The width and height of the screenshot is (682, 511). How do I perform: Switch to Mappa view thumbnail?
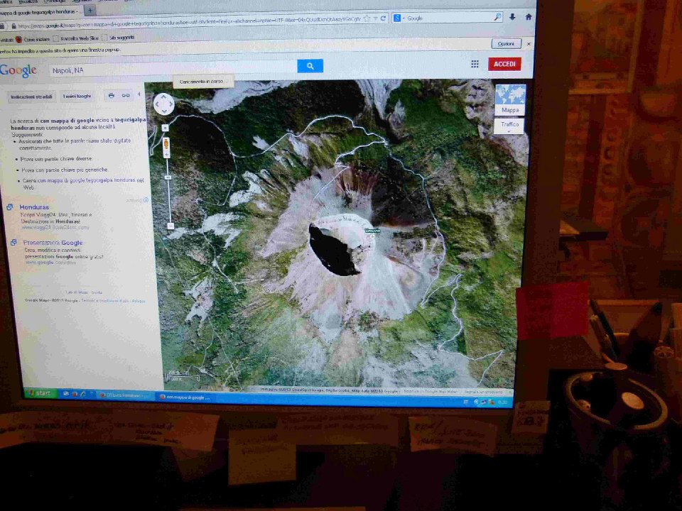tap(510, 99)
